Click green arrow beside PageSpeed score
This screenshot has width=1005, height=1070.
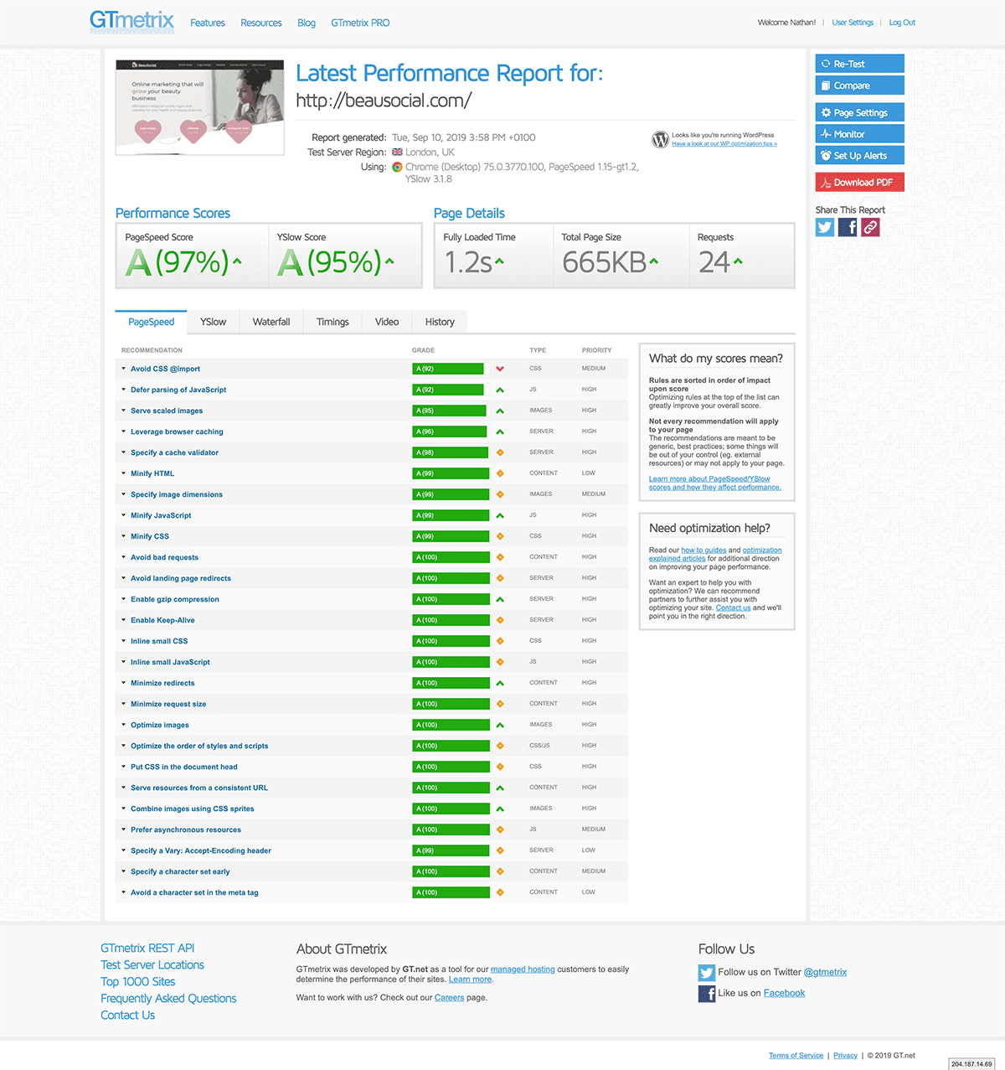click(x=237, y=261)
